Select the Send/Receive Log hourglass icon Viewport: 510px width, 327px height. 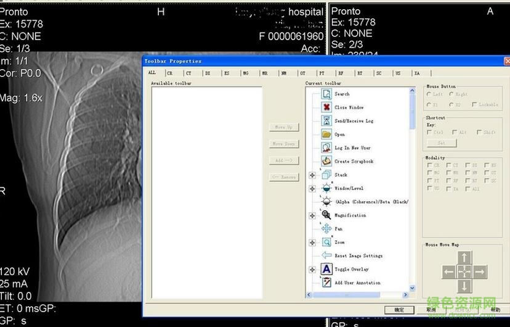326,121
